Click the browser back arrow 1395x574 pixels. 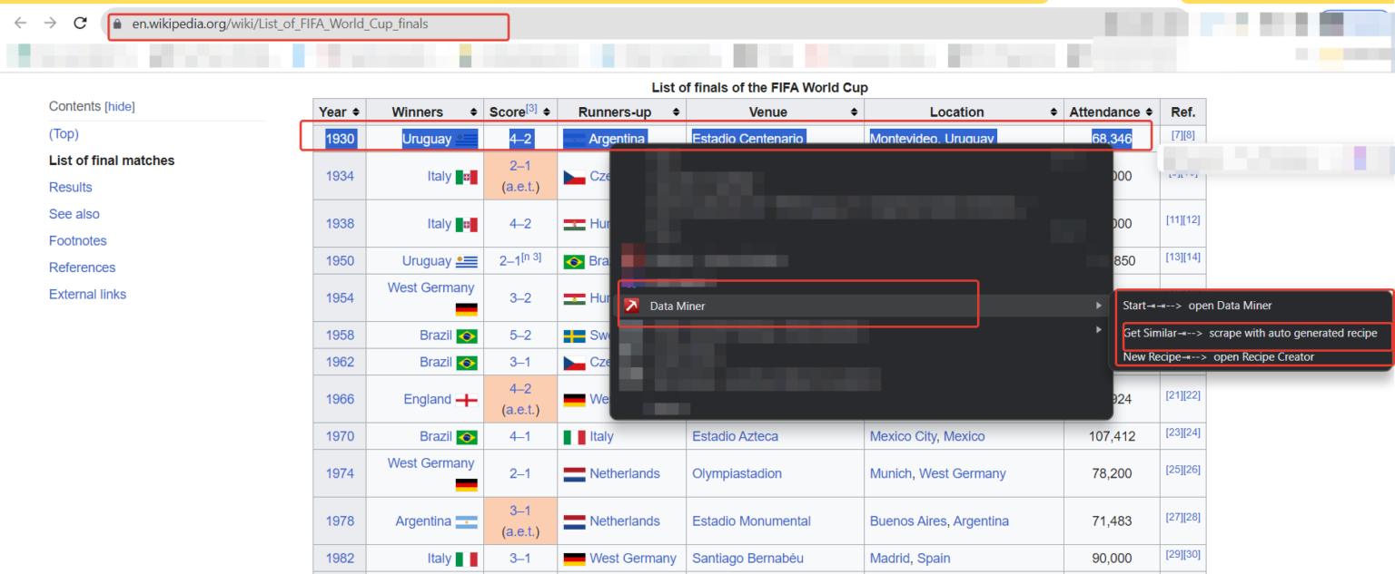20,24
